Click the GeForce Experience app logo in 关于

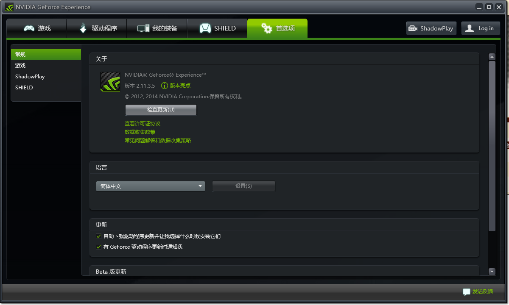(x=110, y=81)
